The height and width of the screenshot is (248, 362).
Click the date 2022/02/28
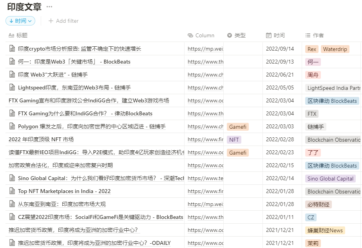[x=280, y=140]
